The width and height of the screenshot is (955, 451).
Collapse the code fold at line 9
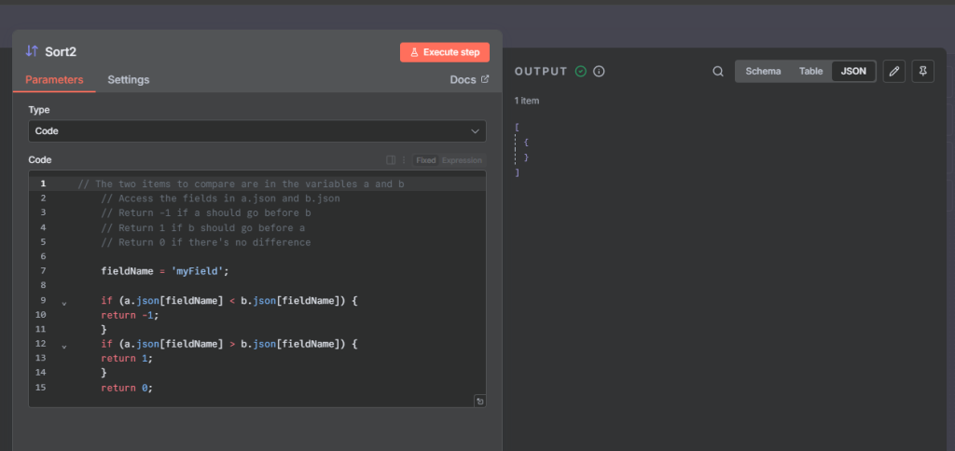point(63,303)
